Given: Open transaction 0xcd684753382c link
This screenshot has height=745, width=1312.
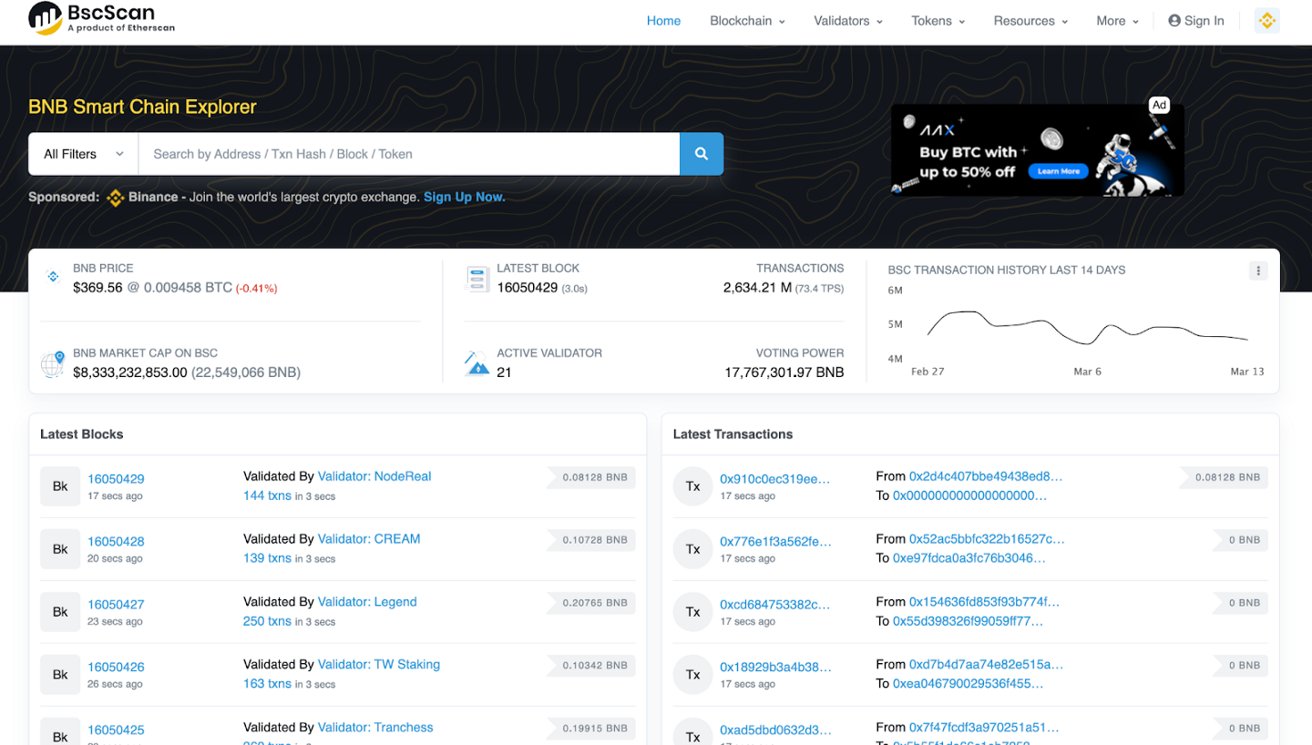Looking at the screenshot, I should (x=775, y=605).
